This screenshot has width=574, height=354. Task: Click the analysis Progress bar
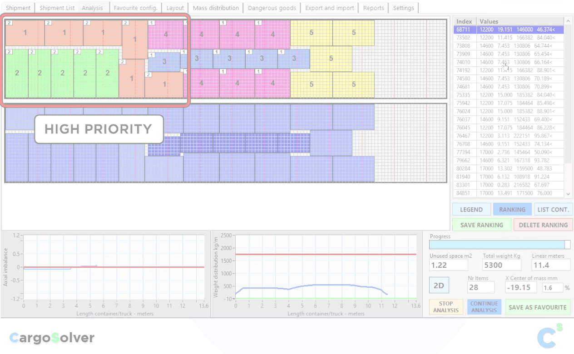pos(500,245)
